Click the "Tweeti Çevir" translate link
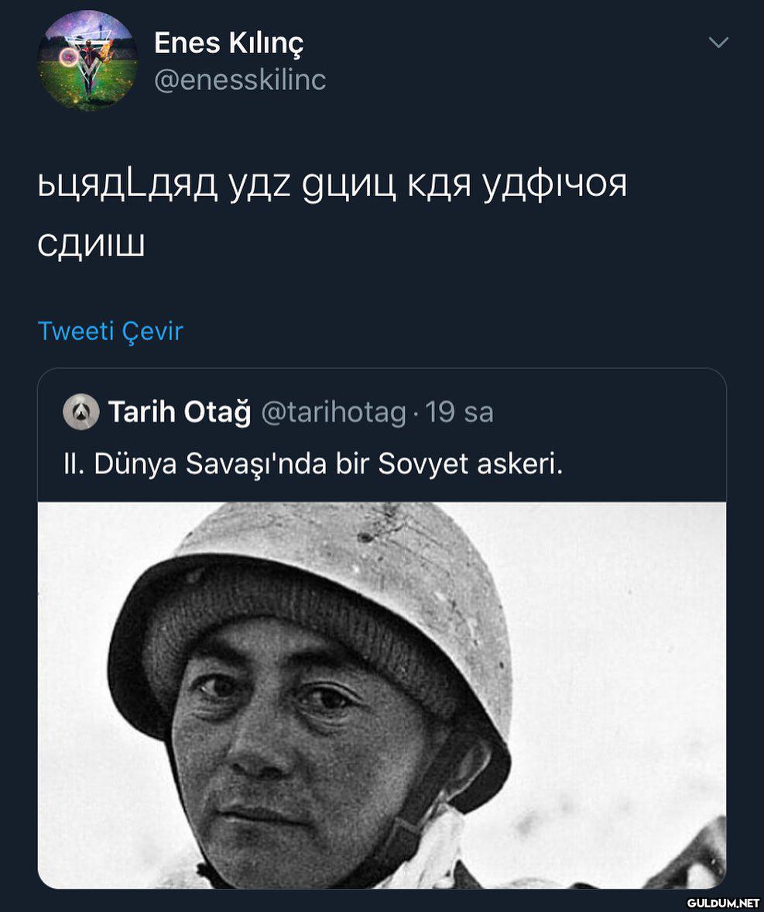764x912 pixels. click(110, 332)
